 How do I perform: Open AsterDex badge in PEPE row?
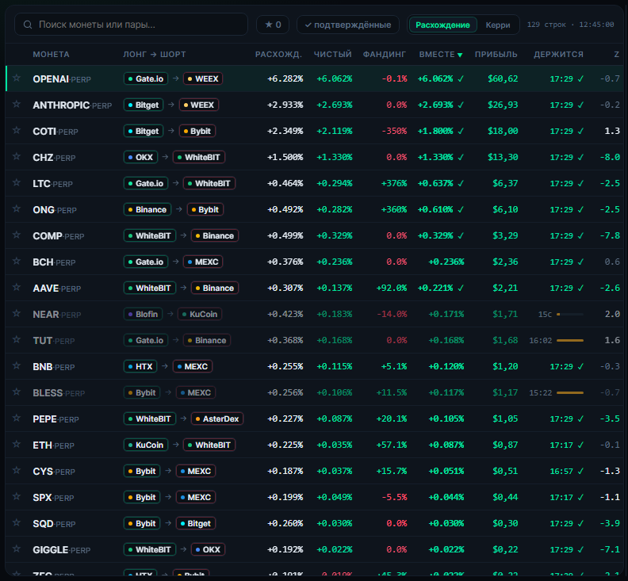(217, 419)
